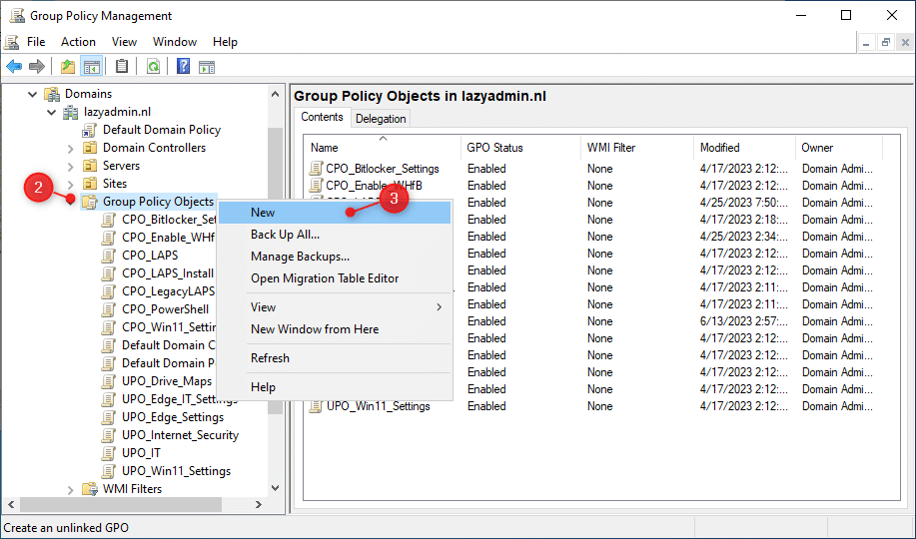Open the Window menu

175,42
